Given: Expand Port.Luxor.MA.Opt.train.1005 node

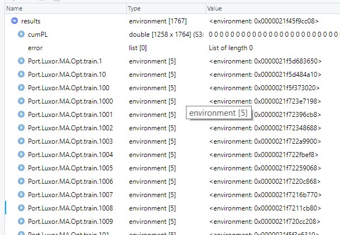Looking at the screenshot, I should (21, 168).
